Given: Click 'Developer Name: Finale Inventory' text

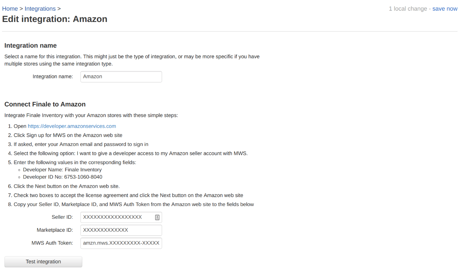Looking at the screenshot, I should (62, 170).
